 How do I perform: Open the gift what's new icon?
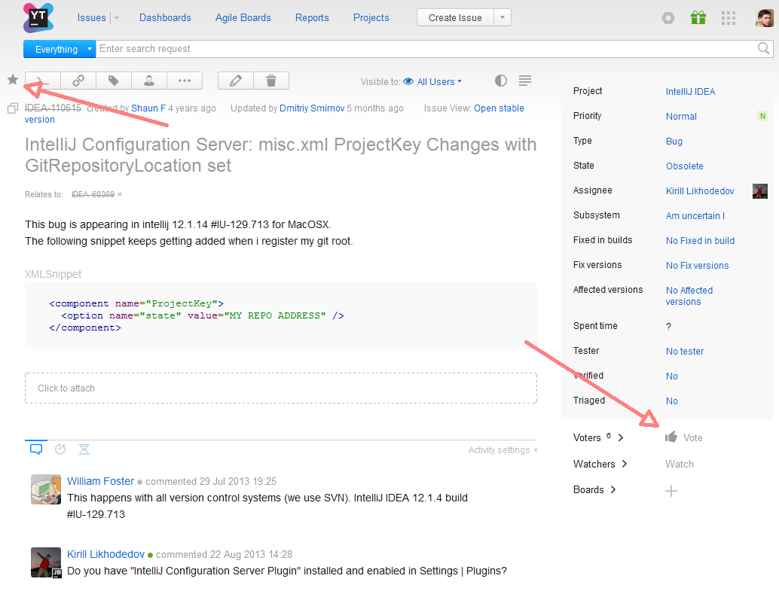(698, 18)
